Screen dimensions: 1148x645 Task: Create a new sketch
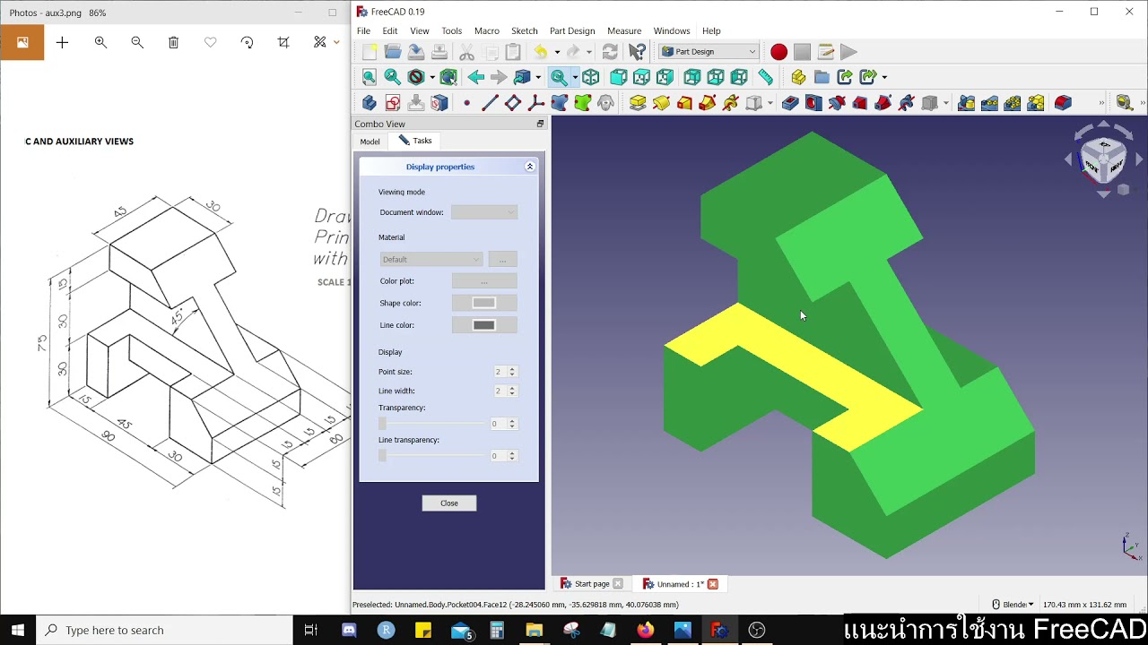coord(393,103)
